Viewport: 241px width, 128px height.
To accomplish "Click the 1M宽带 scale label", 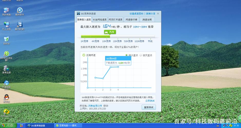I will coord(84,41).
